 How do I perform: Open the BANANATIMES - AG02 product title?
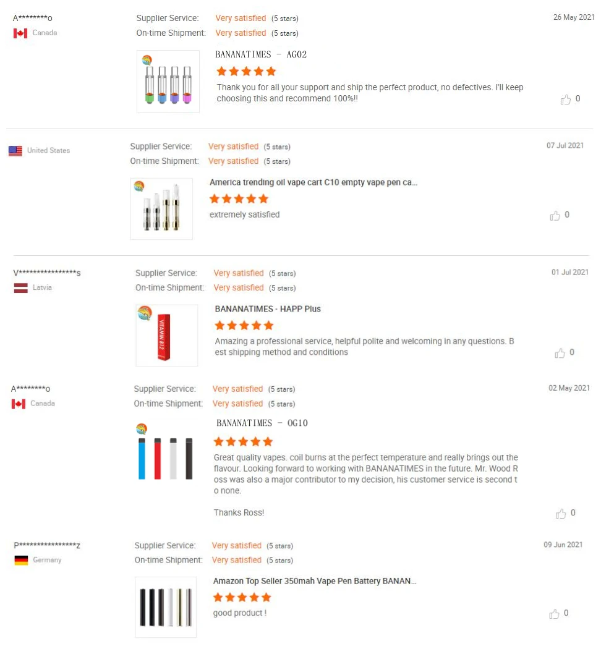pos(261,54)
